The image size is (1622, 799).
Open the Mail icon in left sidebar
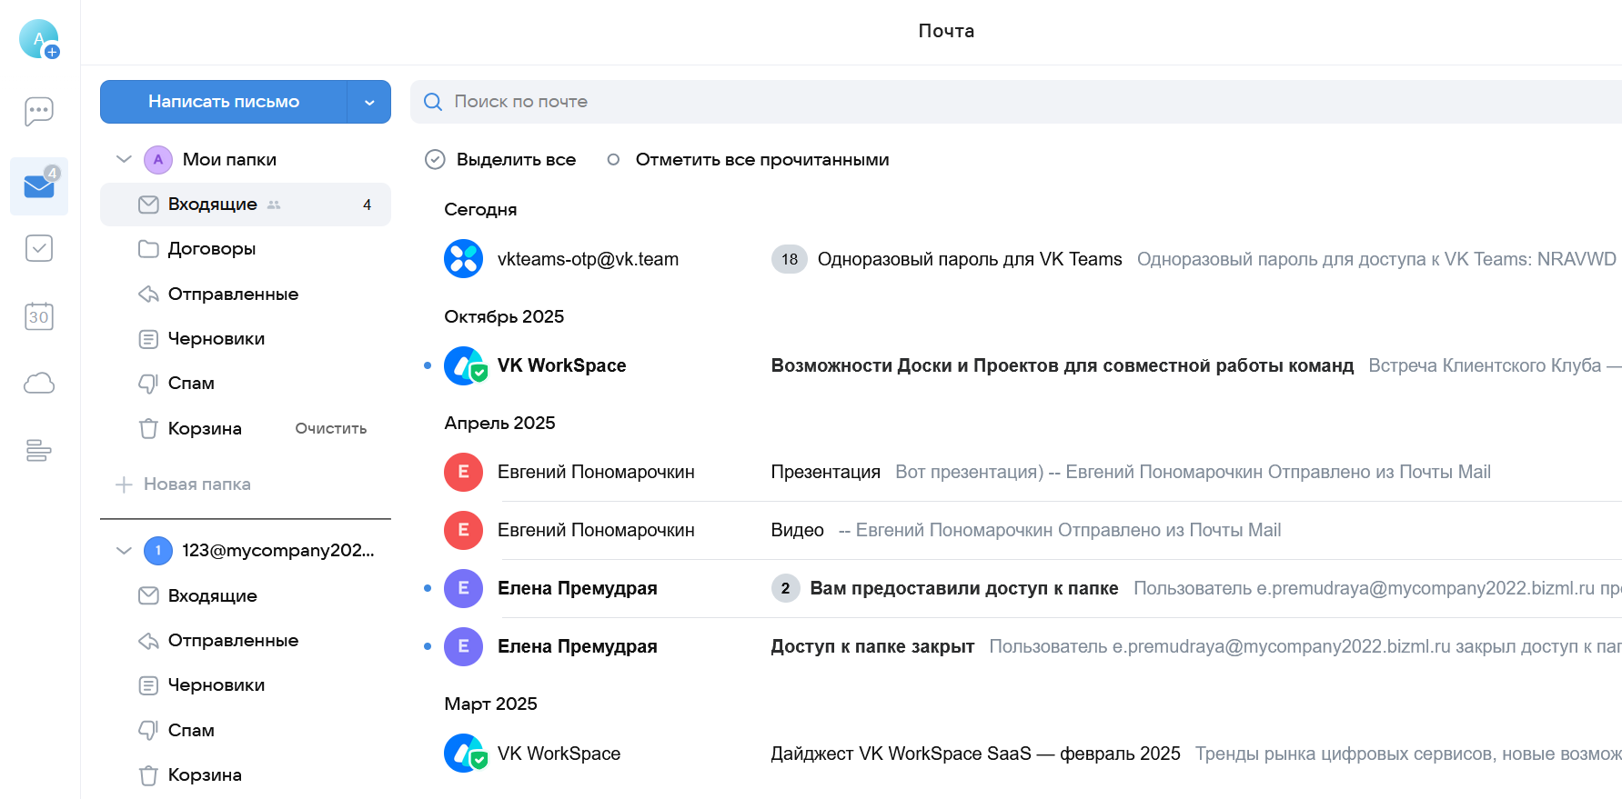[38, 185]
